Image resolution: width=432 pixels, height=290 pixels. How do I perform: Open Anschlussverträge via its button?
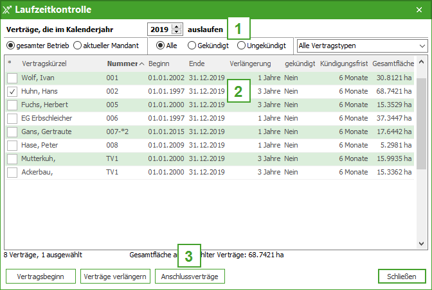(190, 277)
